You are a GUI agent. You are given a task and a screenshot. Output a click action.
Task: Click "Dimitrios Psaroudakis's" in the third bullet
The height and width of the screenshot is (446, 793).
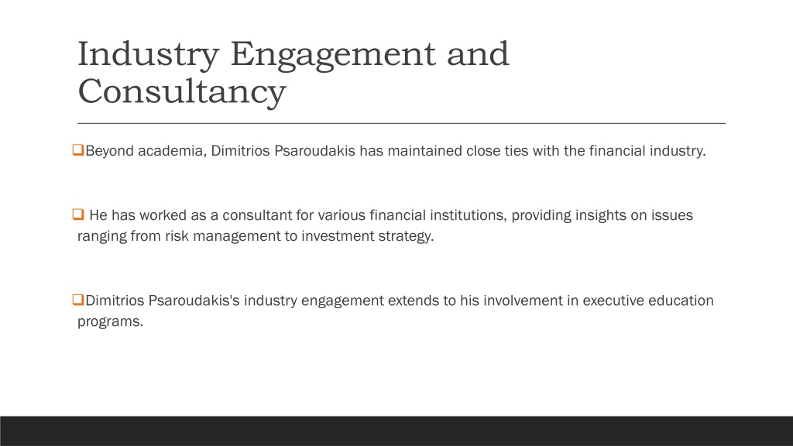pos(163,300)
